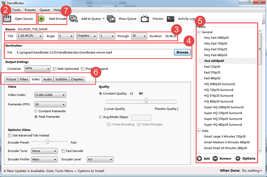Click the Open Source clapperboard icon
Viewport: 267px width, 177px height.
point(8,19)
